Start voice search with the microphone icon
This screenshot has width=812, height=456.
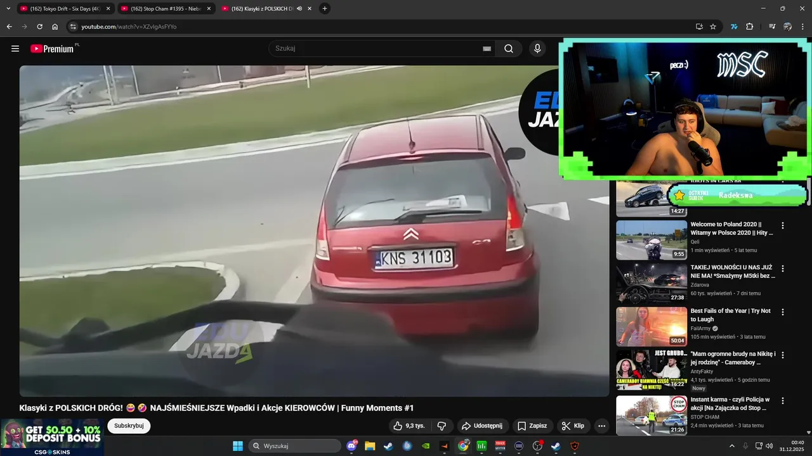537,49
